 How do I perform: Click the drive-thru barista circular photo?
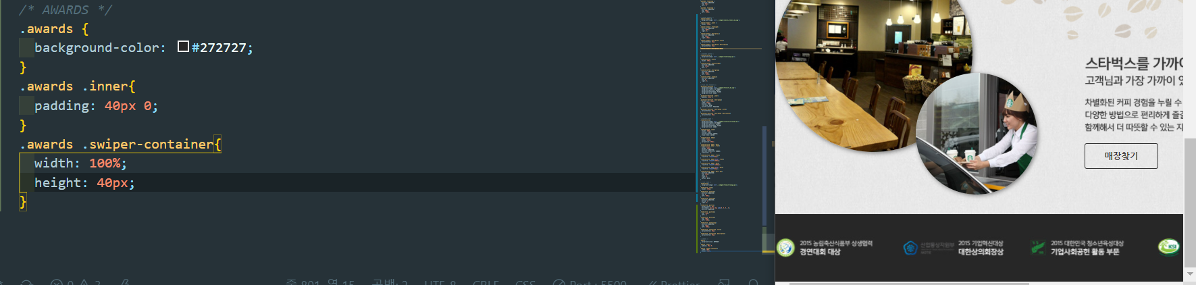[x=977, y=134]
